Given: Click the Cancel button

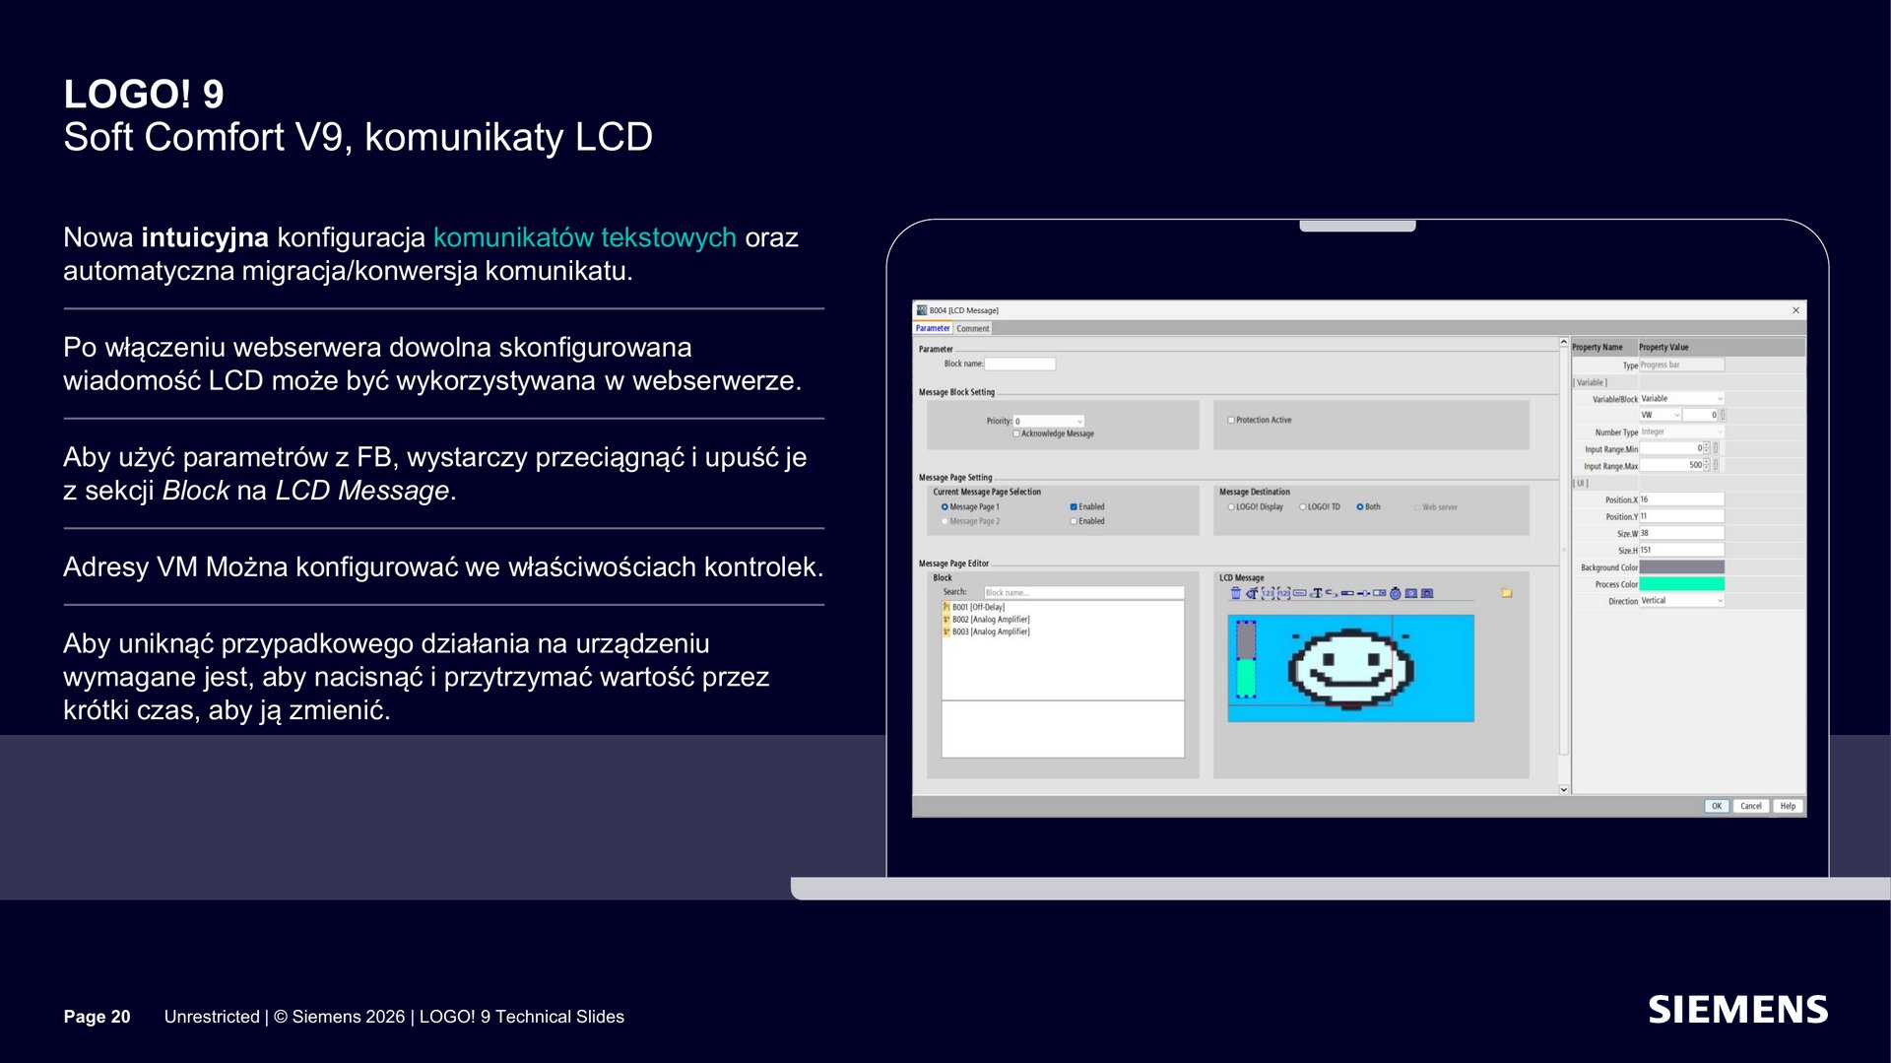Looking at the screenshot, I should pos(1751,806).
